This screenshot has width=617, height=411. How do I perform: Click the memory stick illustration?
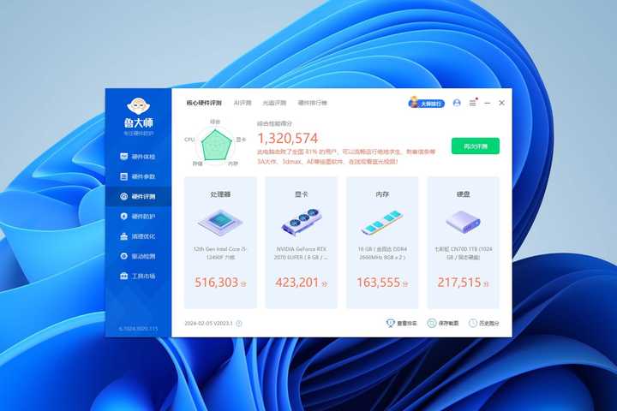[x=382, y=223]
